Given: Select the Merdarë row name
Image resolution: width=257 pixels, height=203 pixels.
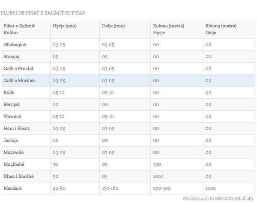Looking at the screenshot, I should pos(12,188).
